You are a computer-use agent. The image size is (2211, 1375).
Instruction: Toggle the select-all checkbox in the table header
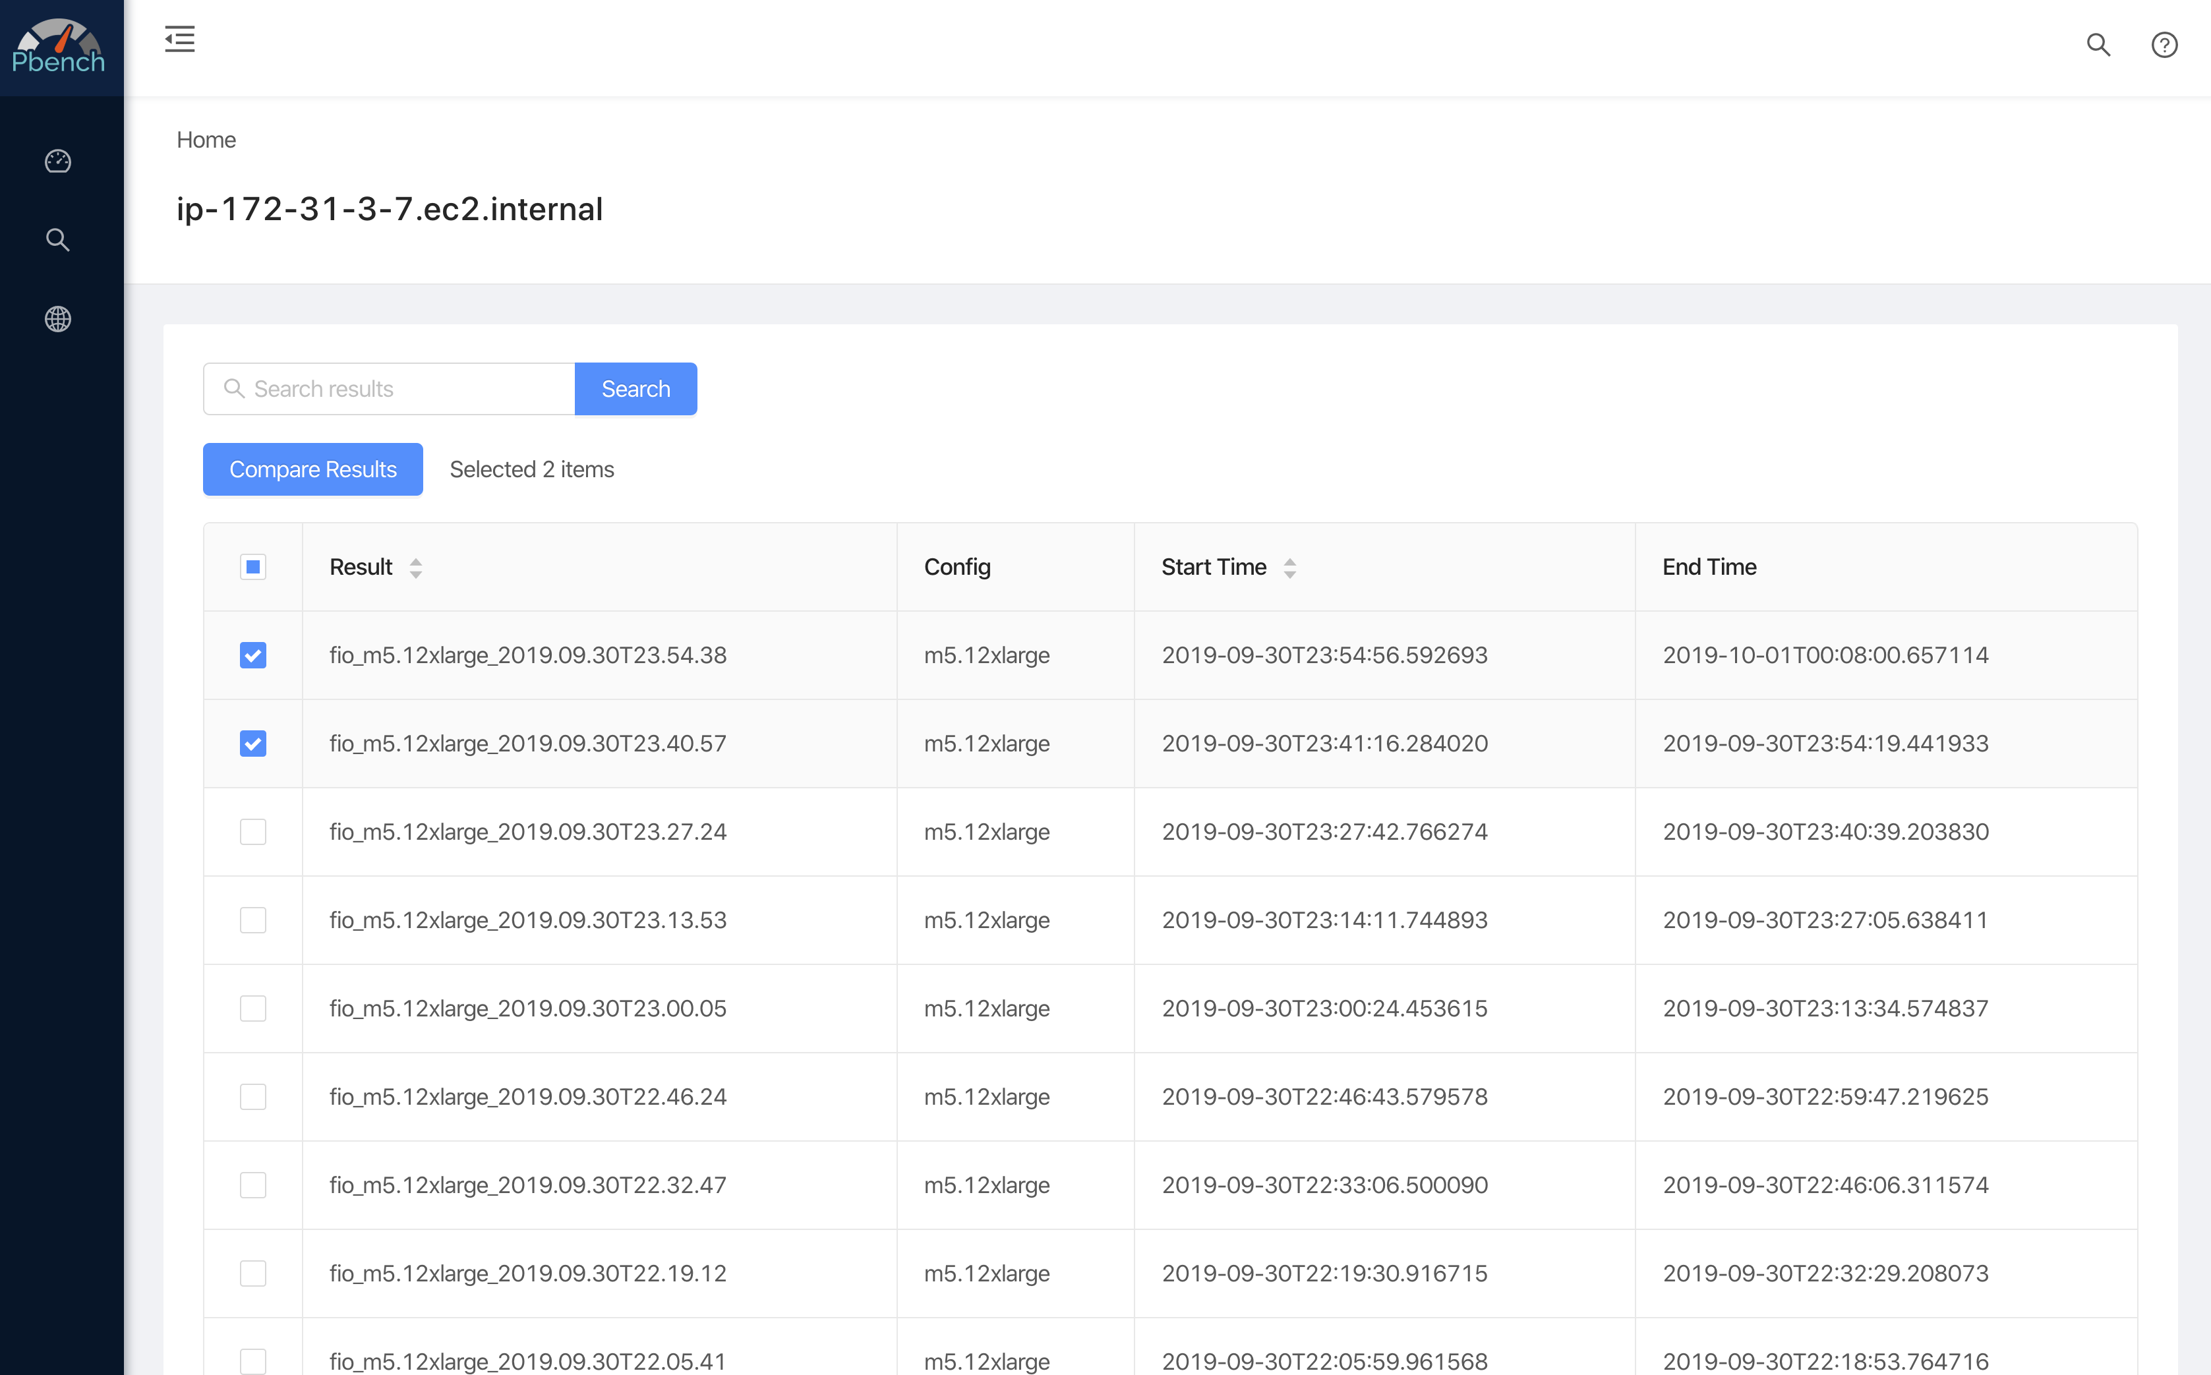pos(253,567)
